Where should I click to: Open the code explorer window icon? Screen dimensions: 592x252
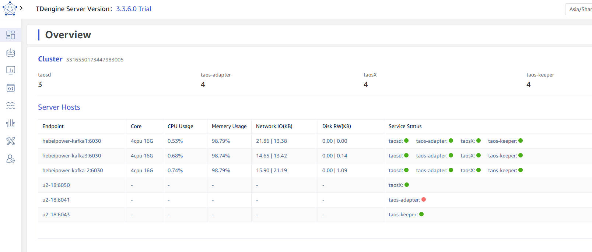tap(11, 88)
